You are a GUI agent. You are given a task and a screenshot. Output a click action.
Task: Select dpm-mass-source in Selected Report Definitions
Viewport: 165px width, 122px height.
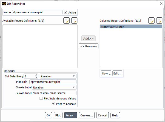(131, 27)
